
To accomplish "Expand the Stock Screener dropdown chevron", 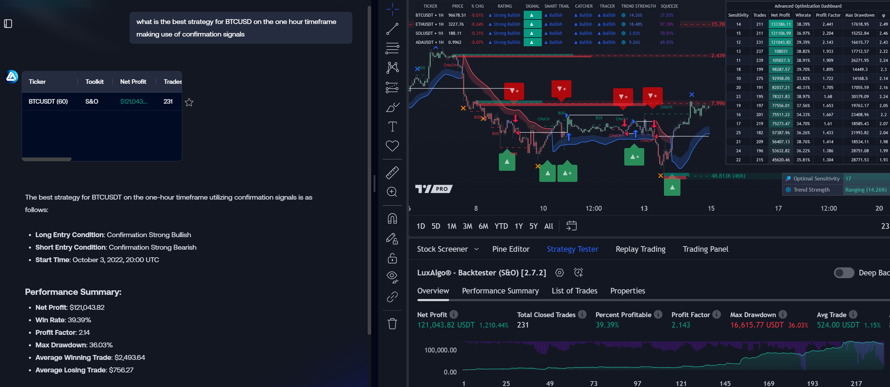I will 477,249.
